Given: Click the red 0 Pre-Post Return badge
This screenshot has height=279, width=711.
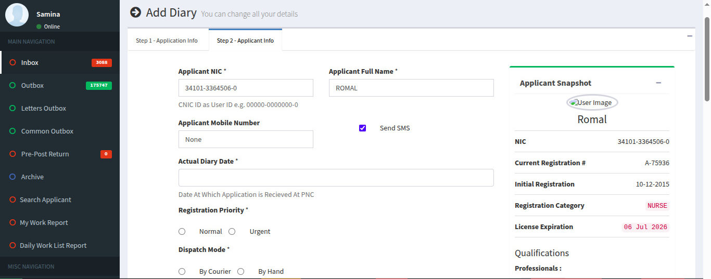Looking at the screenshot, I should pos(106,154).
